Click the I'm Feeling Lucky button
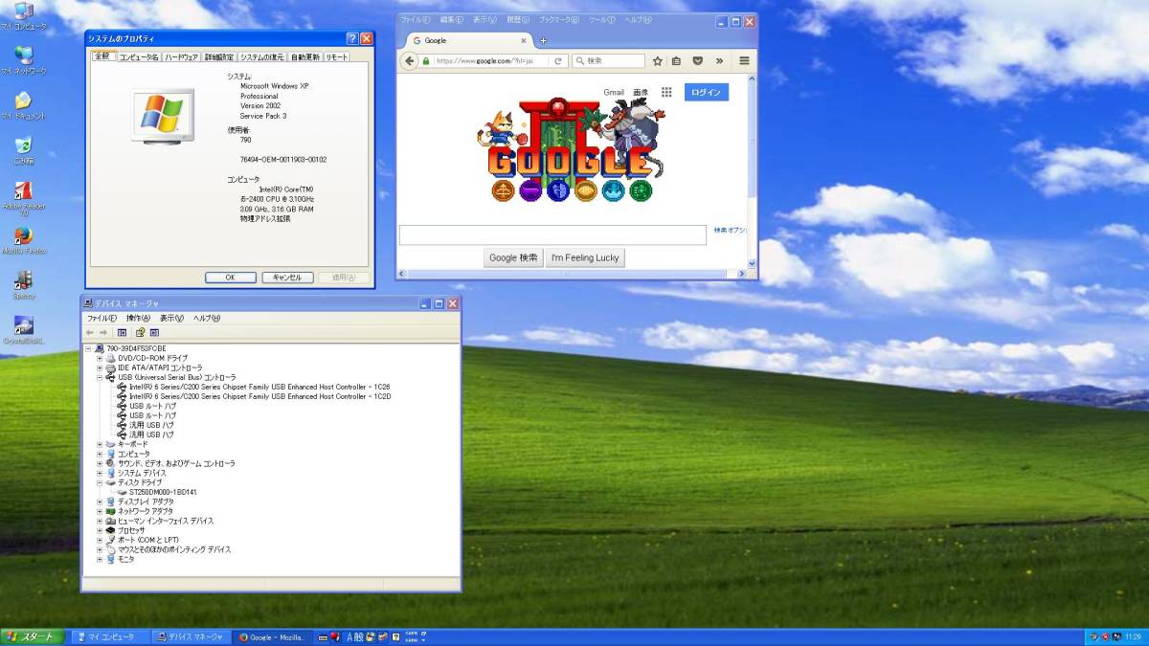The image size is (1149, 646). [x=585, y=257]
